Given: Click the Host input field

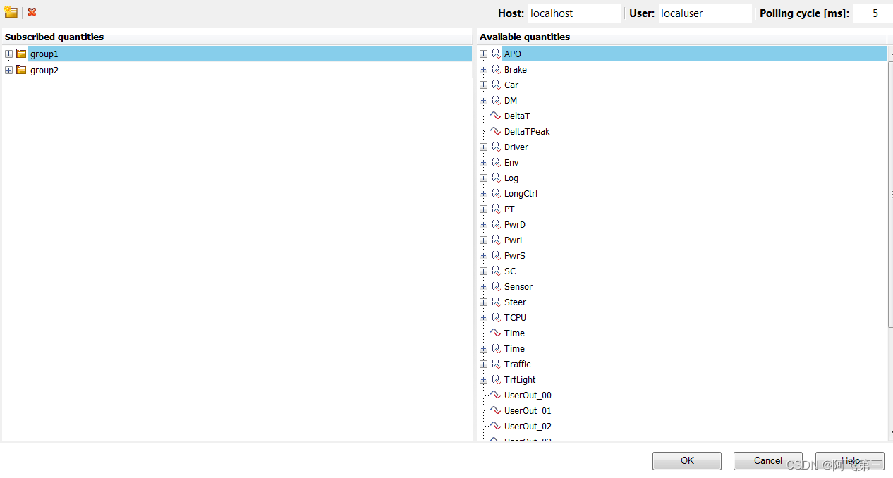Looking at the screenshot, I should (574, 13).
